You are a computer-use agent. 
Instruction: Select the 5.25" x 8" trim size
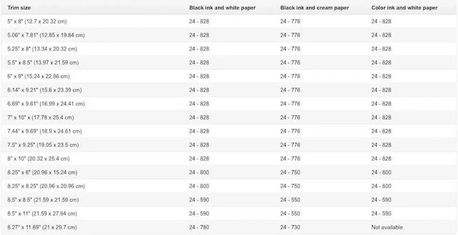coord(42,49)
